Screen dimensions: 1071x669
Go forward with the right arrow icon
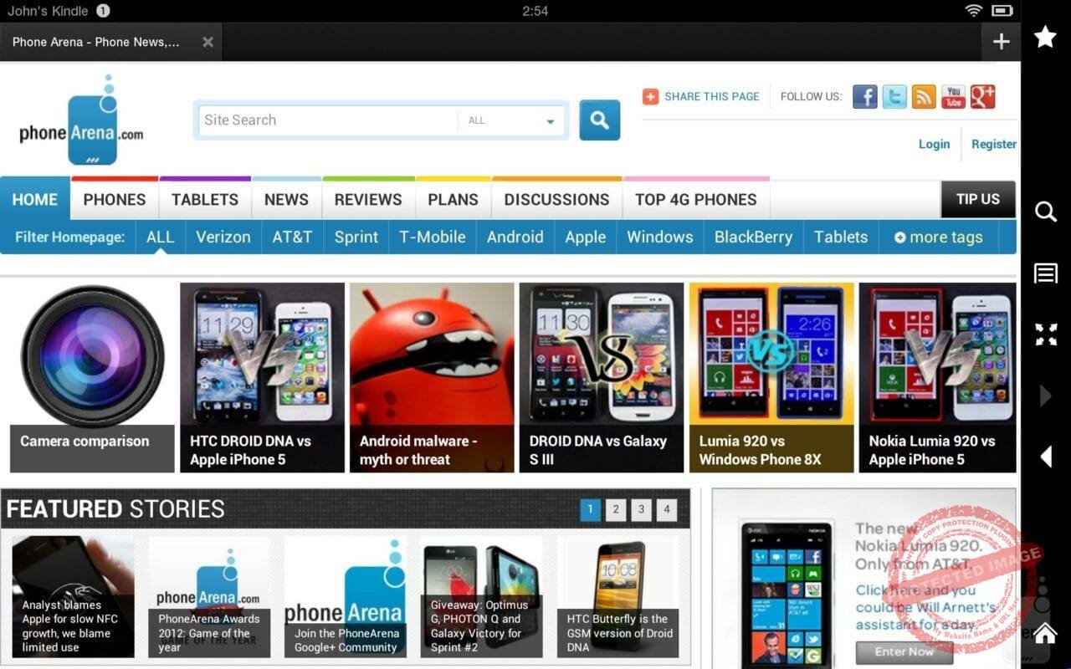[1045, 396]
